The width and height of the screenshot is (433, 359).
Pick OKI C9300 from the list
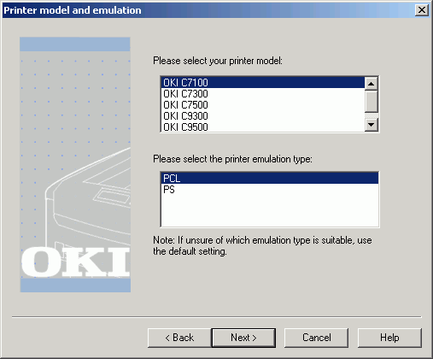(262, 116)
